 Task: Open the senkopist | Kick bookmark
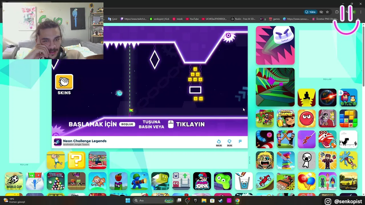tap(159, 19)
